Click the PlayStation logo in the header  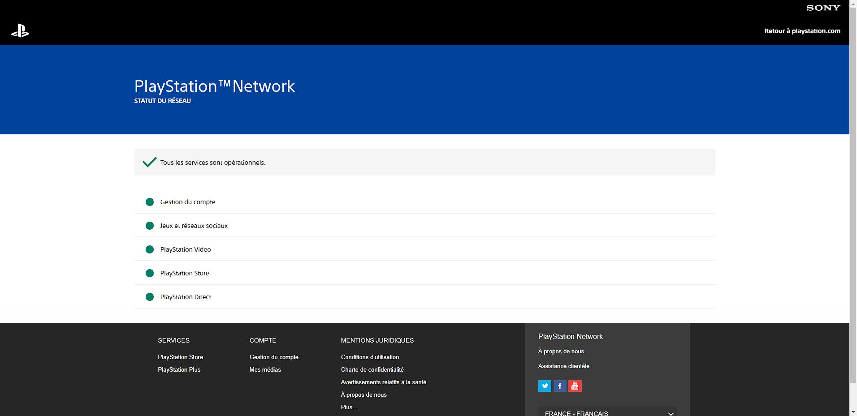point(21,31)
